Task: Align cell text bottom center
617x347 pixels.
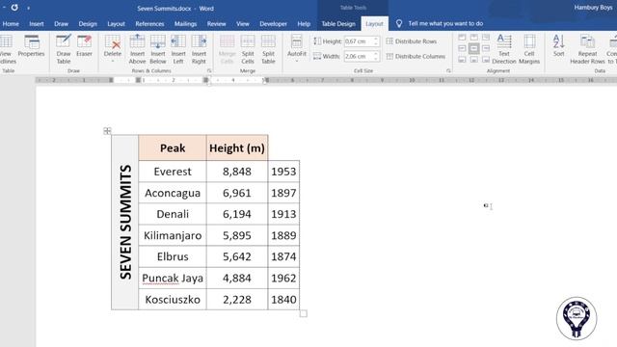Action: pyautogui.click(x=474, y=60)
